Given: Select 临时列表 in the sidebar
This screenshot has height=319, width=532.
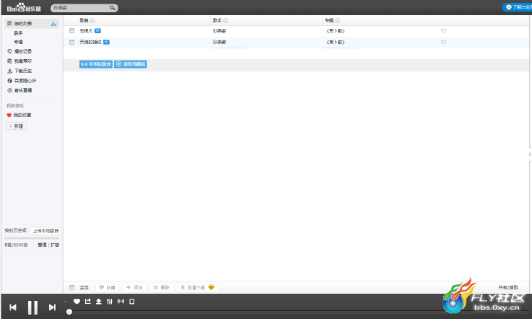Looking at the screenshot, I should 32,23.
